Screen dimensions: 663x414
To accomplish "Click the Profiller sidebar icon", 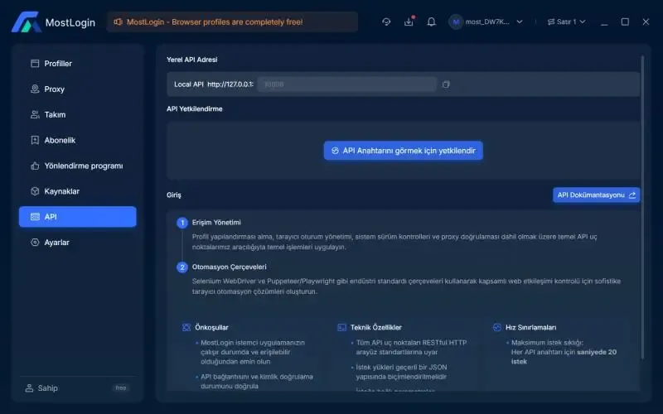I will coord(35,64).
